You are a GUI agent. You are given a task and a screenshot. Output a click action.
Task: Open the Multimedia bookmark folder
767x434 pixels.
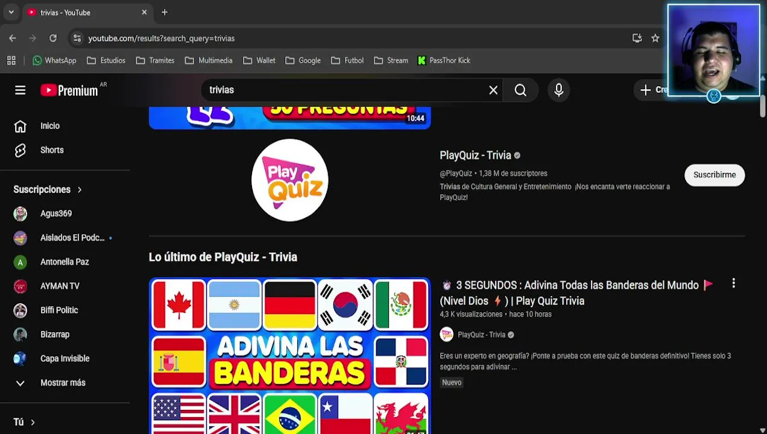pos(209,60)
